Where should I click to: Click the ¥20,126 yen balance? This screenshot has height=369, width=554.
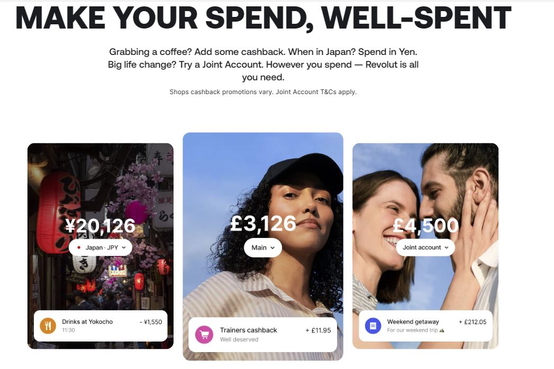pyautogui.click(x=101, y=226)
